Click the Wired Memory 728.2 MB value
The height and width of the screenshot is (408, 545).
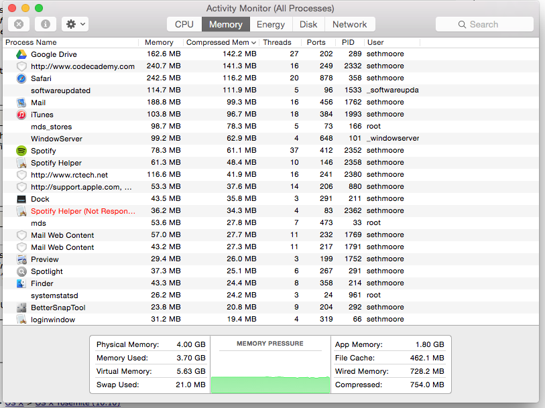pyautogui.click(x=427, y=371)
